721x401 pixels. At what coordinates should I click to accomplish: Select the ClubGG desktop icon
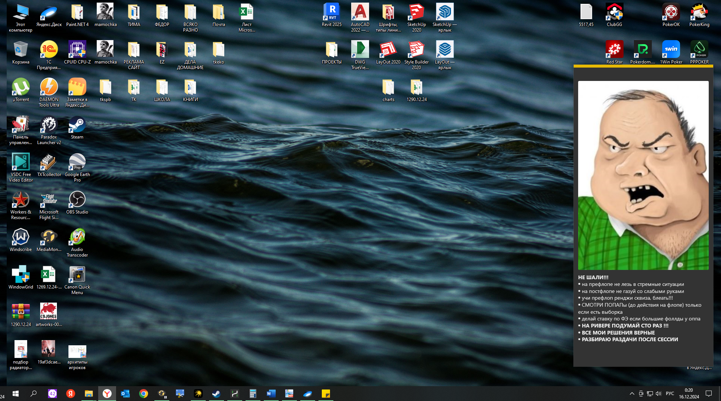[x=614, y=15]
